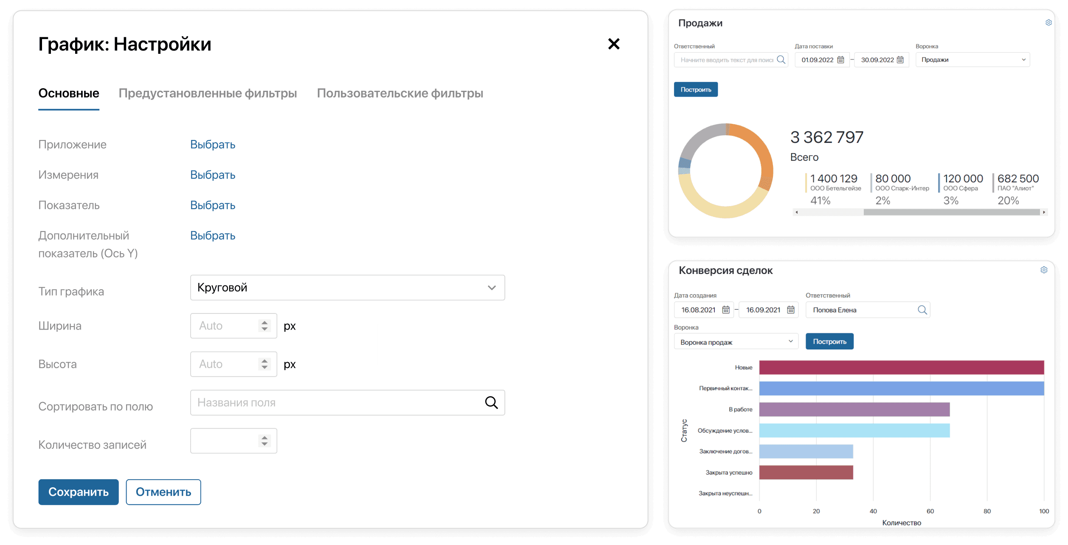Image resolution: width=1068 pixels, height=545 pixels.
Task: Open settings gear of Продажи widget
Action: click(1048, 22)
